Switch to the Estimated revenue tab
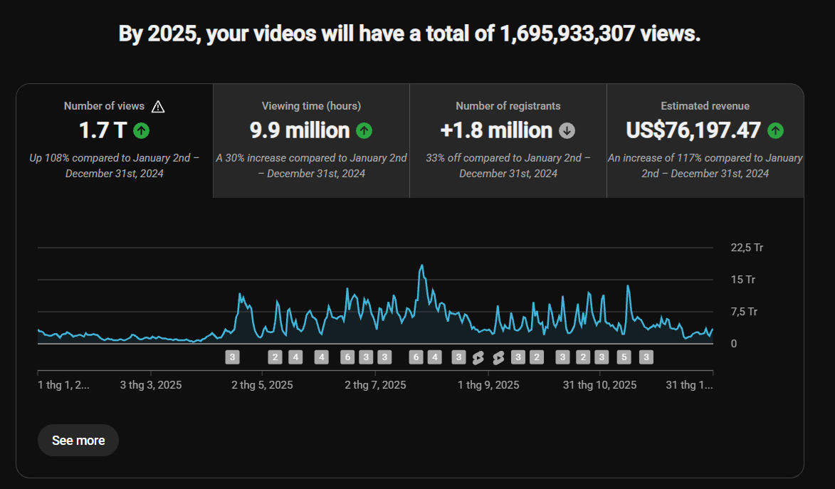The image size is (835, 489). click(x=705, y=141)
